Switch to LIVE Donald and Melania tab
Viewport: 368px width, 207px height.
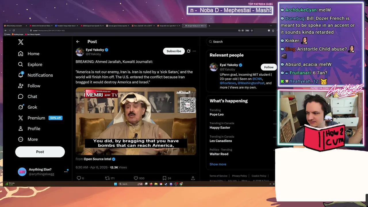40,26
